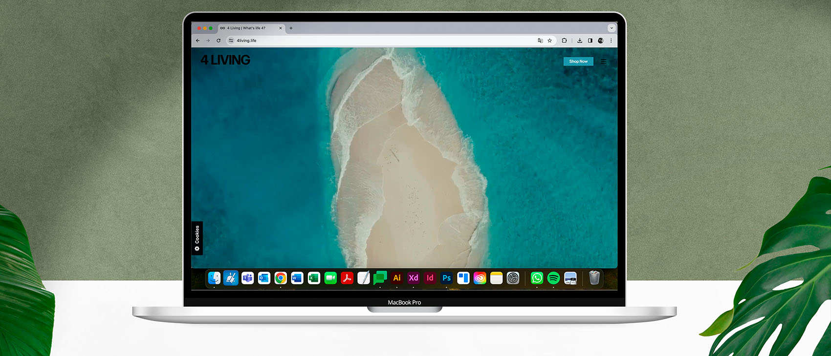Viewport: 831px width, 356px height.
Task: Go back to the previous page
Action: [198, 41]
